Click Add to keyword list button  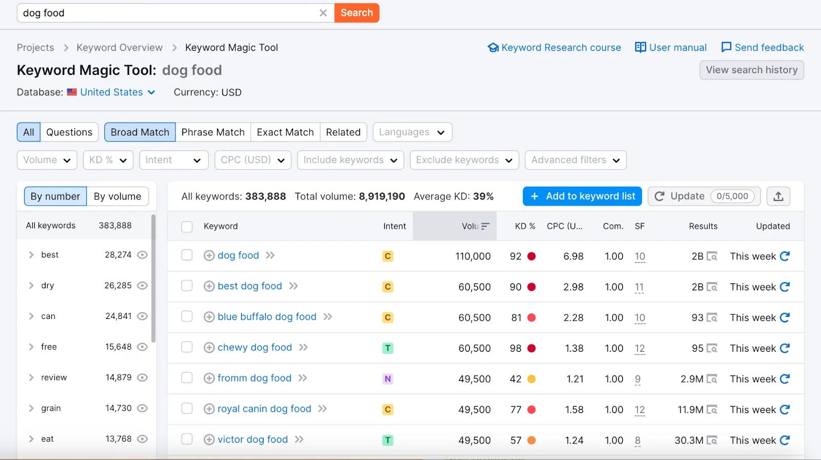(x=582, y=196)
